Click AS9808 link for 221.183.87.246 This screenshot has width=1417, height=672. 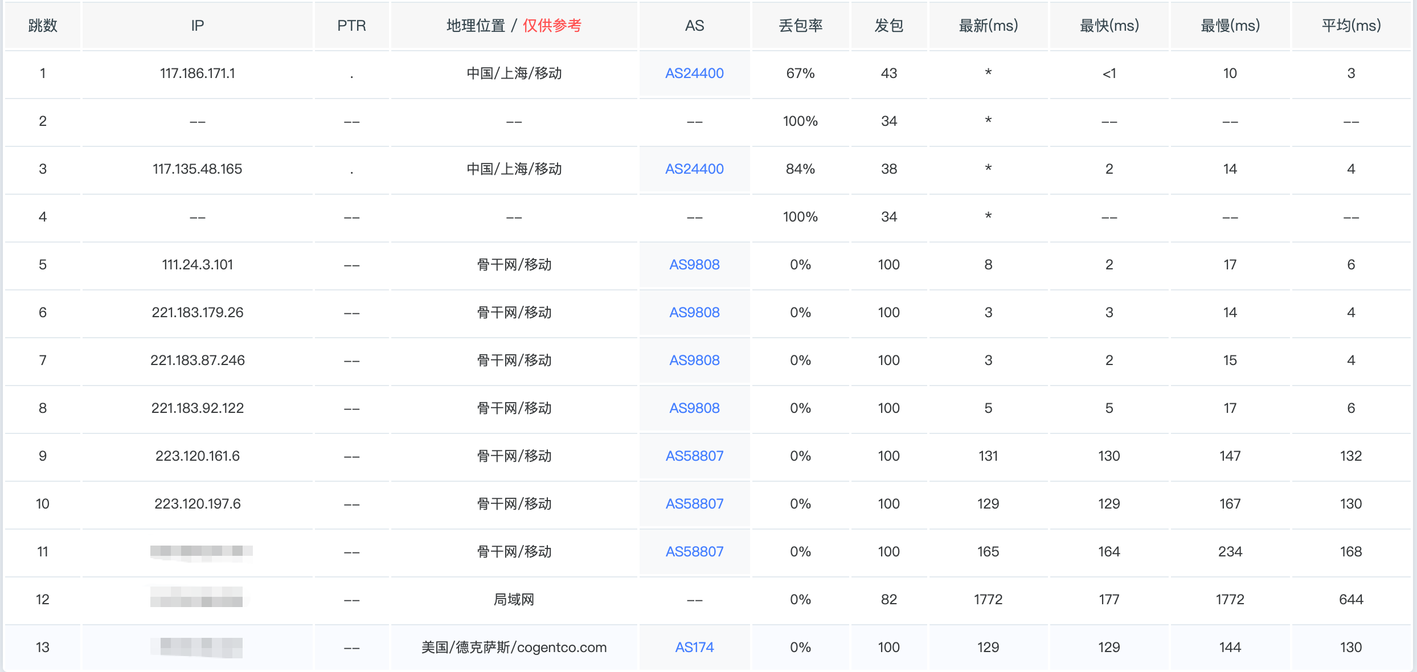[x=694, y=360]
